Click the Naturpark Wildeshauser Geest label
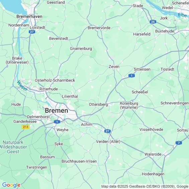 click(x=13, y=147)
